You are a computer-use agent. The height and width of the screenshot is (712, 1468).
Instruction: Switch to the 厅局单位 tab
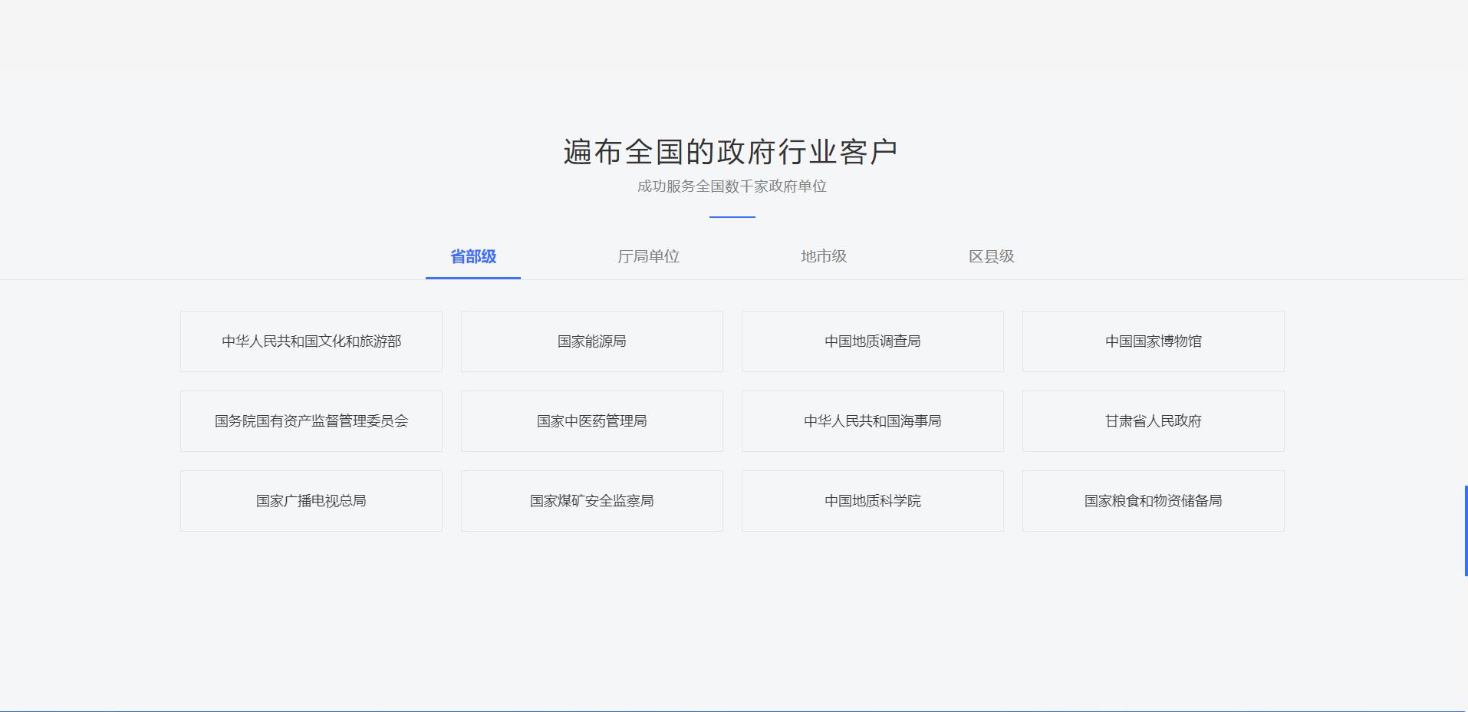[648, 256]
